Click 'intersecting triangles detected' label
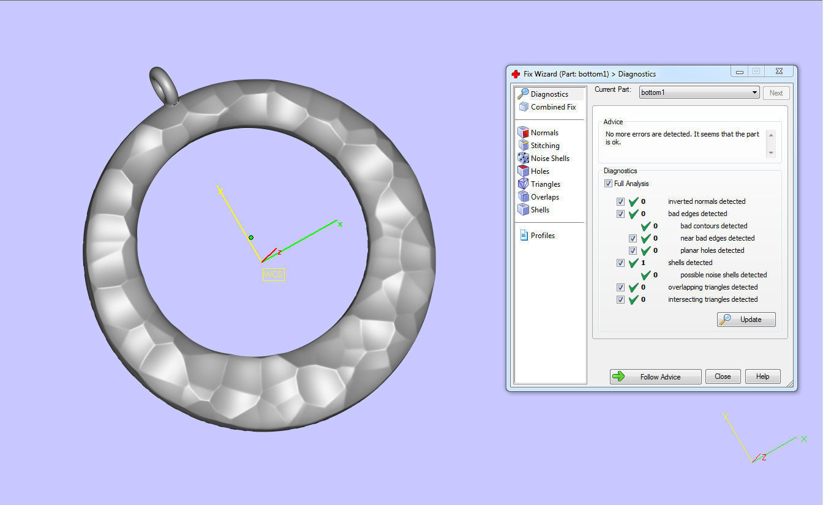 (713, 299)
